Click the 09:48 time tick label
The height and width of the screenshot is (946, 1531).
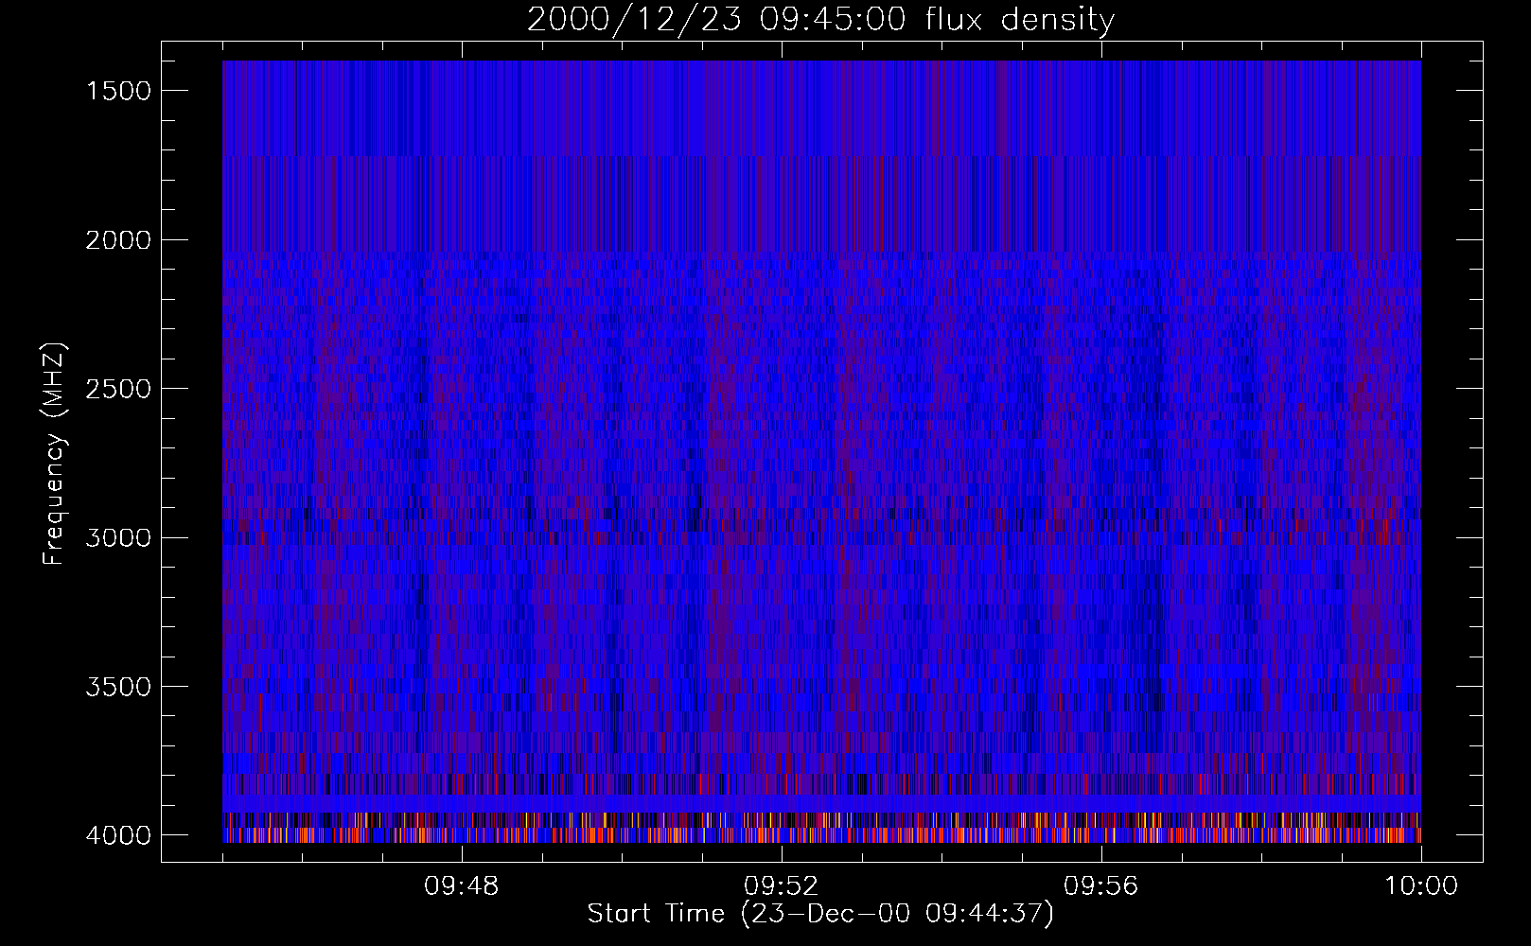(x=462, y=886)
